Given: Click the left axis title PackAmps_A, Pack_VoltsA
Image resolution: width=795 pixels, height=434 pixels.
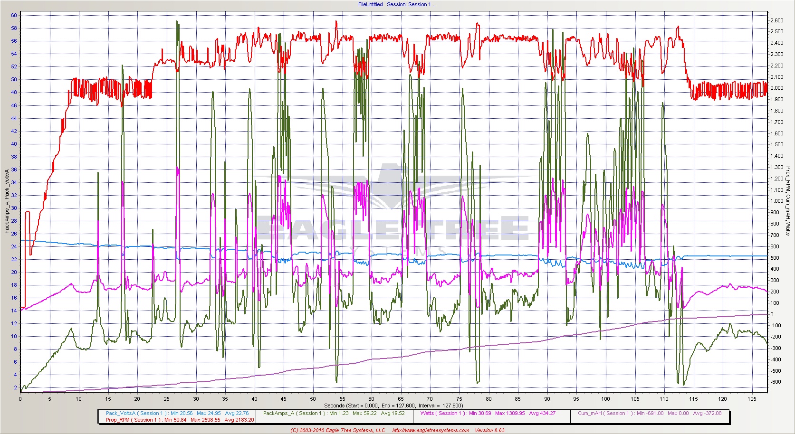Looking at the screenshot, I should pos(7,201).
